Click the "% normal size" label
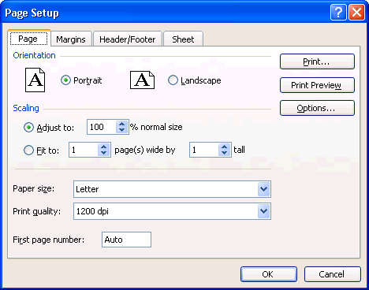Screen dimensions: 369x290 click(156, 127)
